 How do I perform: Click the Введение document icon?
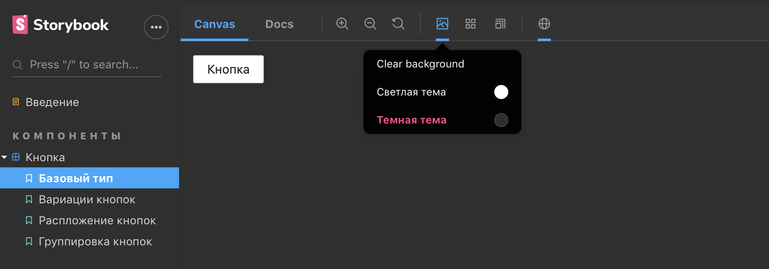pyautogui.click(x=16, y=102)
